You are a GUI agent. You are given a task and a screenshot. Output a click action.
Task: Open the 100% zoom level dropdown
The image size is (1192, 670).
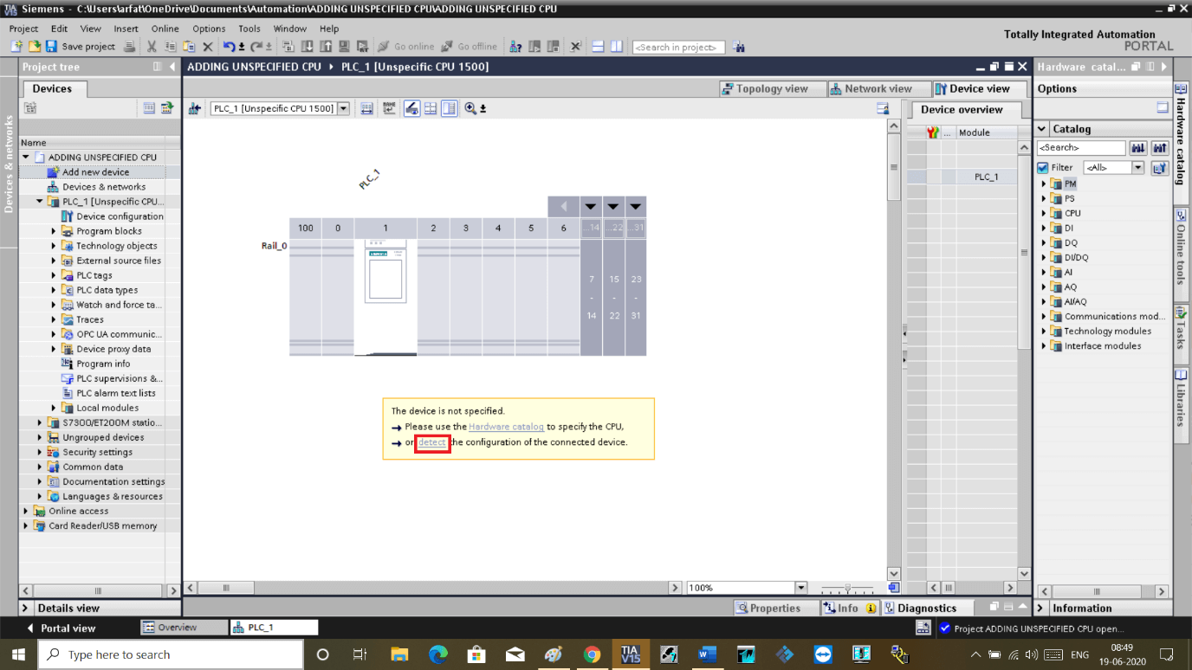(800, 588)
